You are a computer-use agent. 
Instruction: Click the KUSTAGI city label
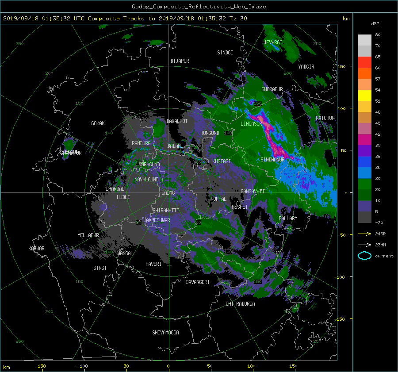click(222, 161)
